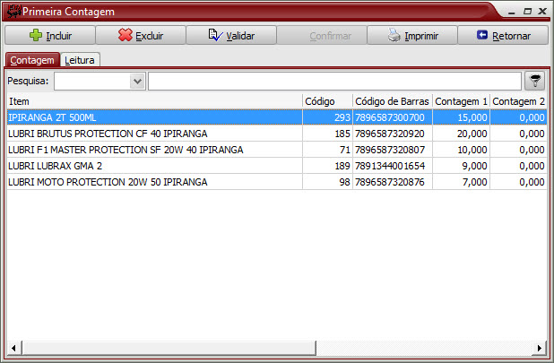
Task: Click the scrollbar right arrow
Action: click(x=539, y=348)
